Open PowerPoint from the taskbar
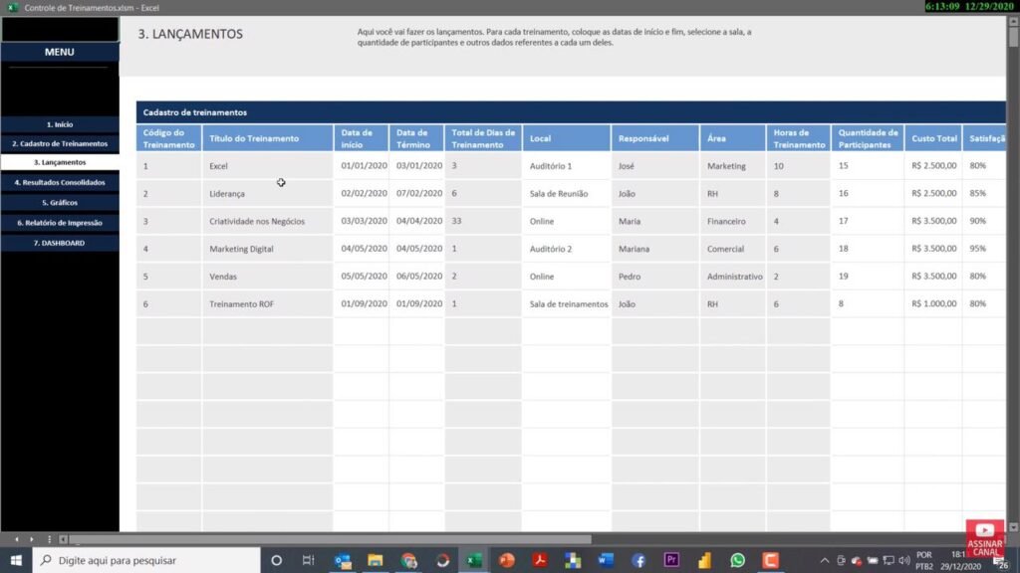The width and height of the screenshot is (1020, 573). (x=507, y=560)
